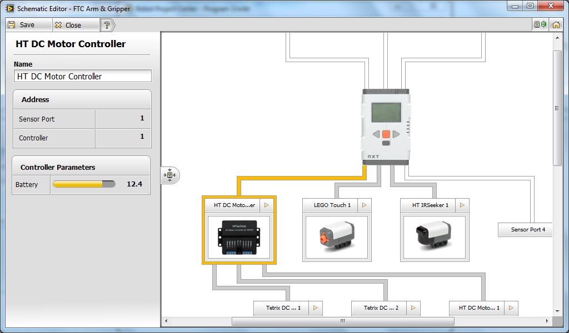This screenshot has width=569, height=333.
Task: Collapse the left panel with splitter icon
Action: pyautogui.click(x=169, y=175)
